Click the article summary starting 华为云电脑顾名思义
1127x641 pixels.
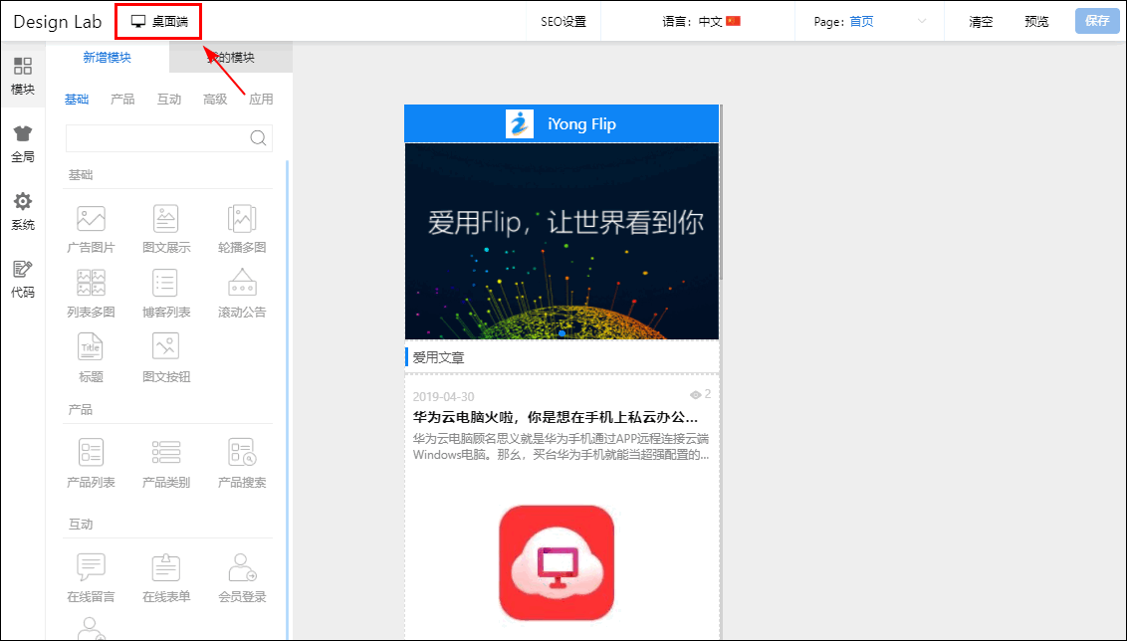point(561,446)
